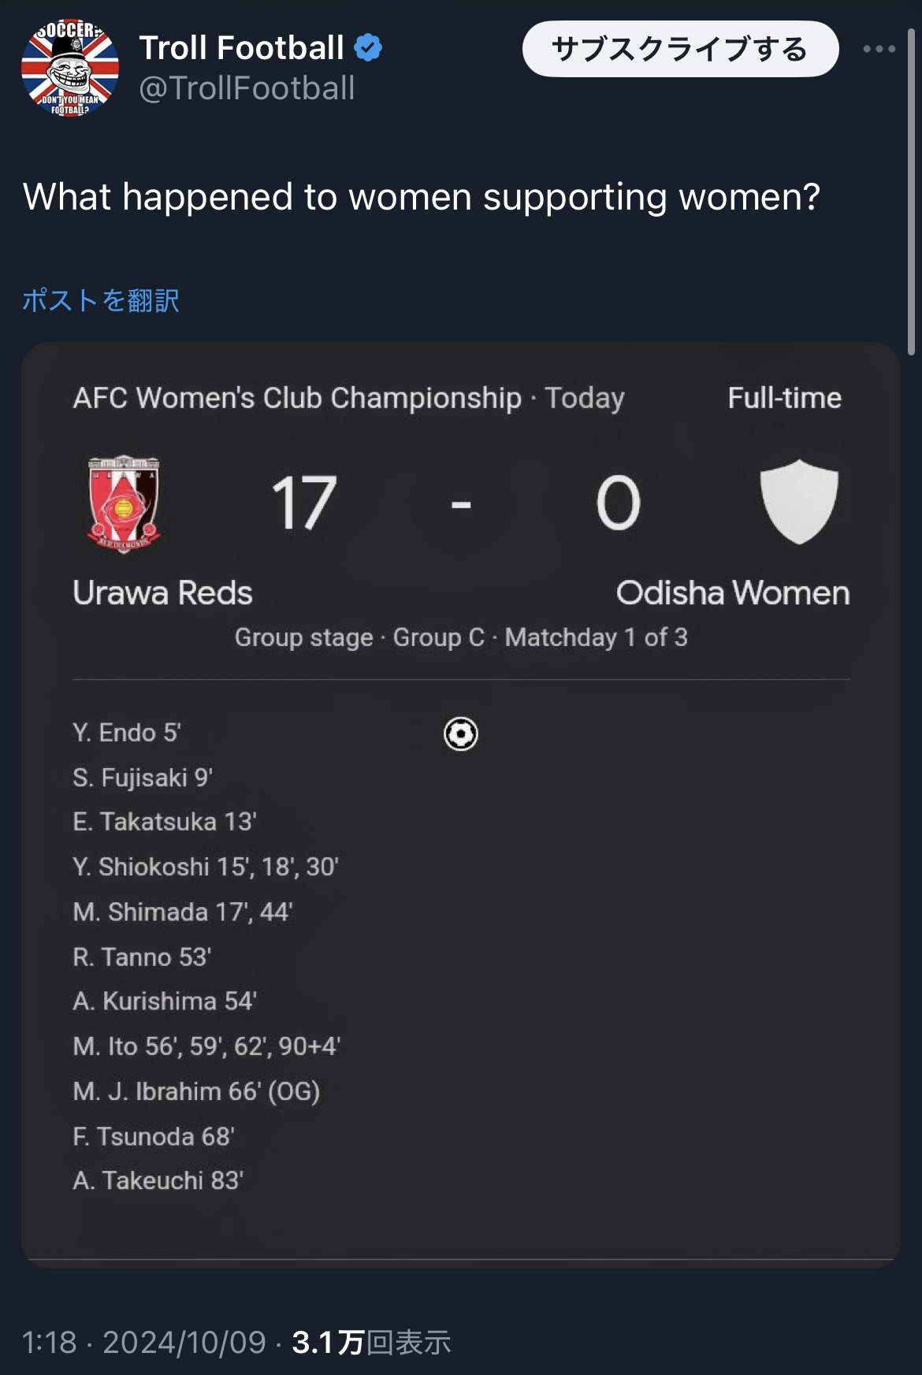
Task: Open the three-dot more options menu
Action: (879, 49)
